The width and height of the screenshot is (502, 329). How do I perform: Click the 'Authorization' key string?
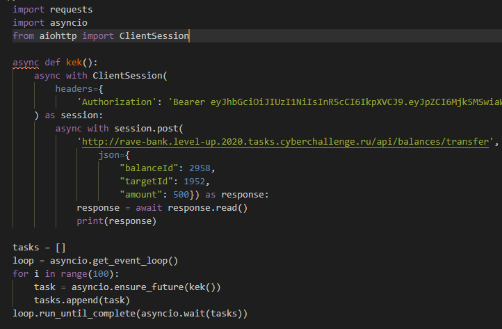pos(117,102)
